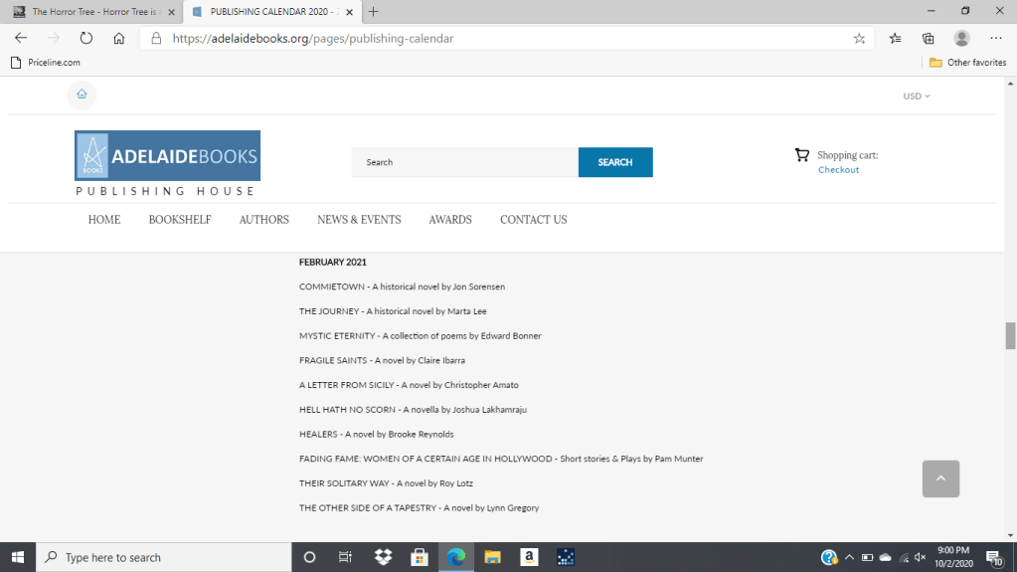Open the browser Collections icon
The image size is (1017, 572).
[928, 39]
